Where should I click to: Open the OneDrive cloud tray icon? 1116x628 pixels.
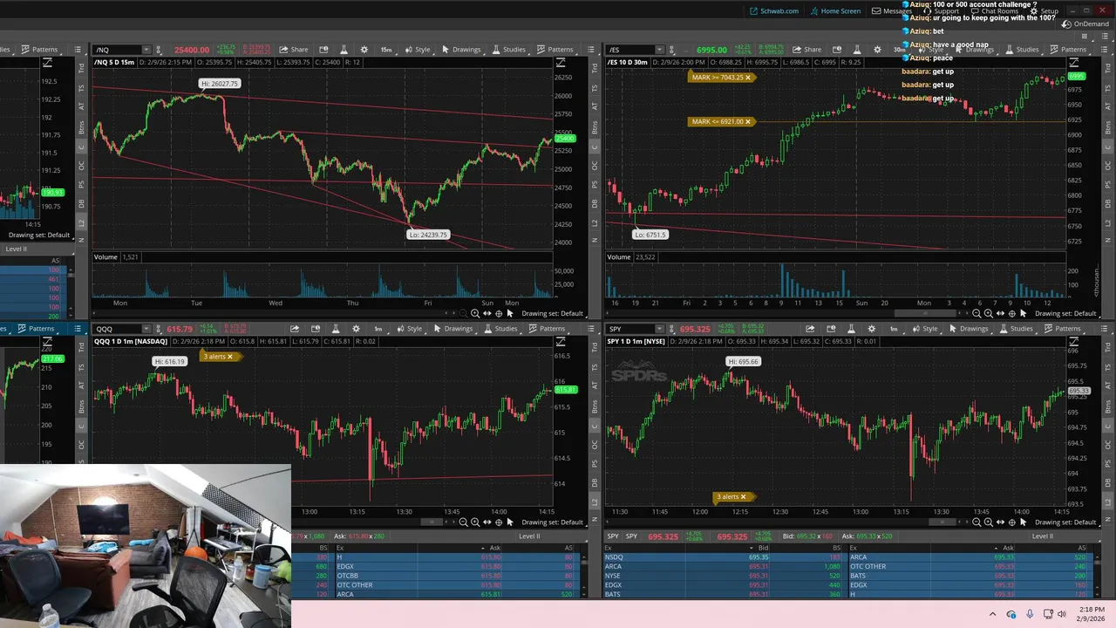click(1011, 614)
